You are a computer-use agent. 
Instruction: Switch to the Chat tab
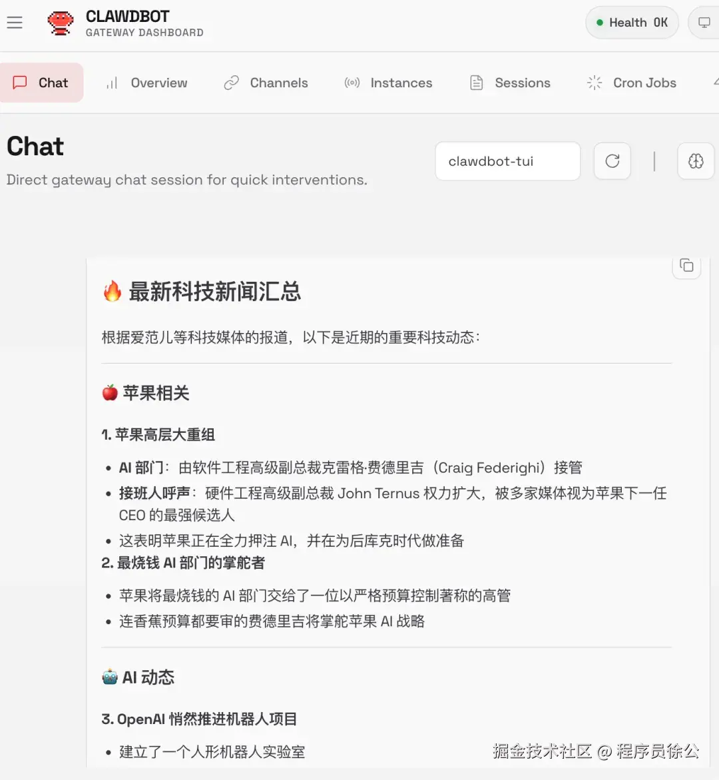point(41,83)
